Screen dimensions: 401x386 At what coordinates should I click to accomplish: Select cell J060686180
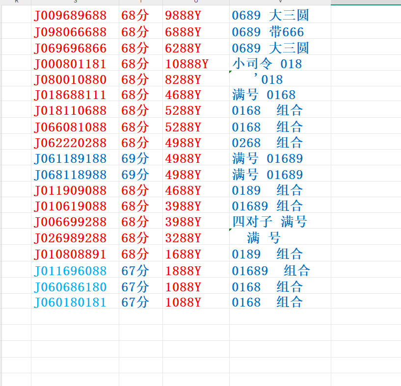75,286
